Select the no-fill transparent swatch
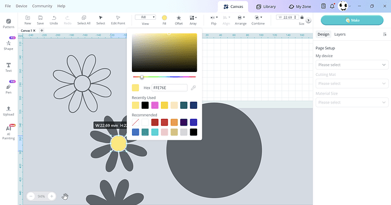The image size is (391, 205). pyautogui.click(x=135, y=122)
